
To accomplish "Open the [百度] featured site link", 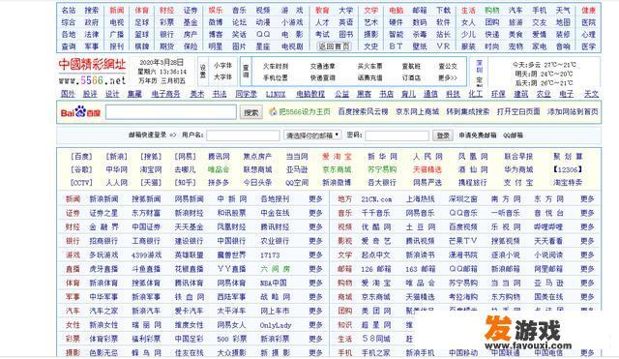I will [x=81, y=157].
